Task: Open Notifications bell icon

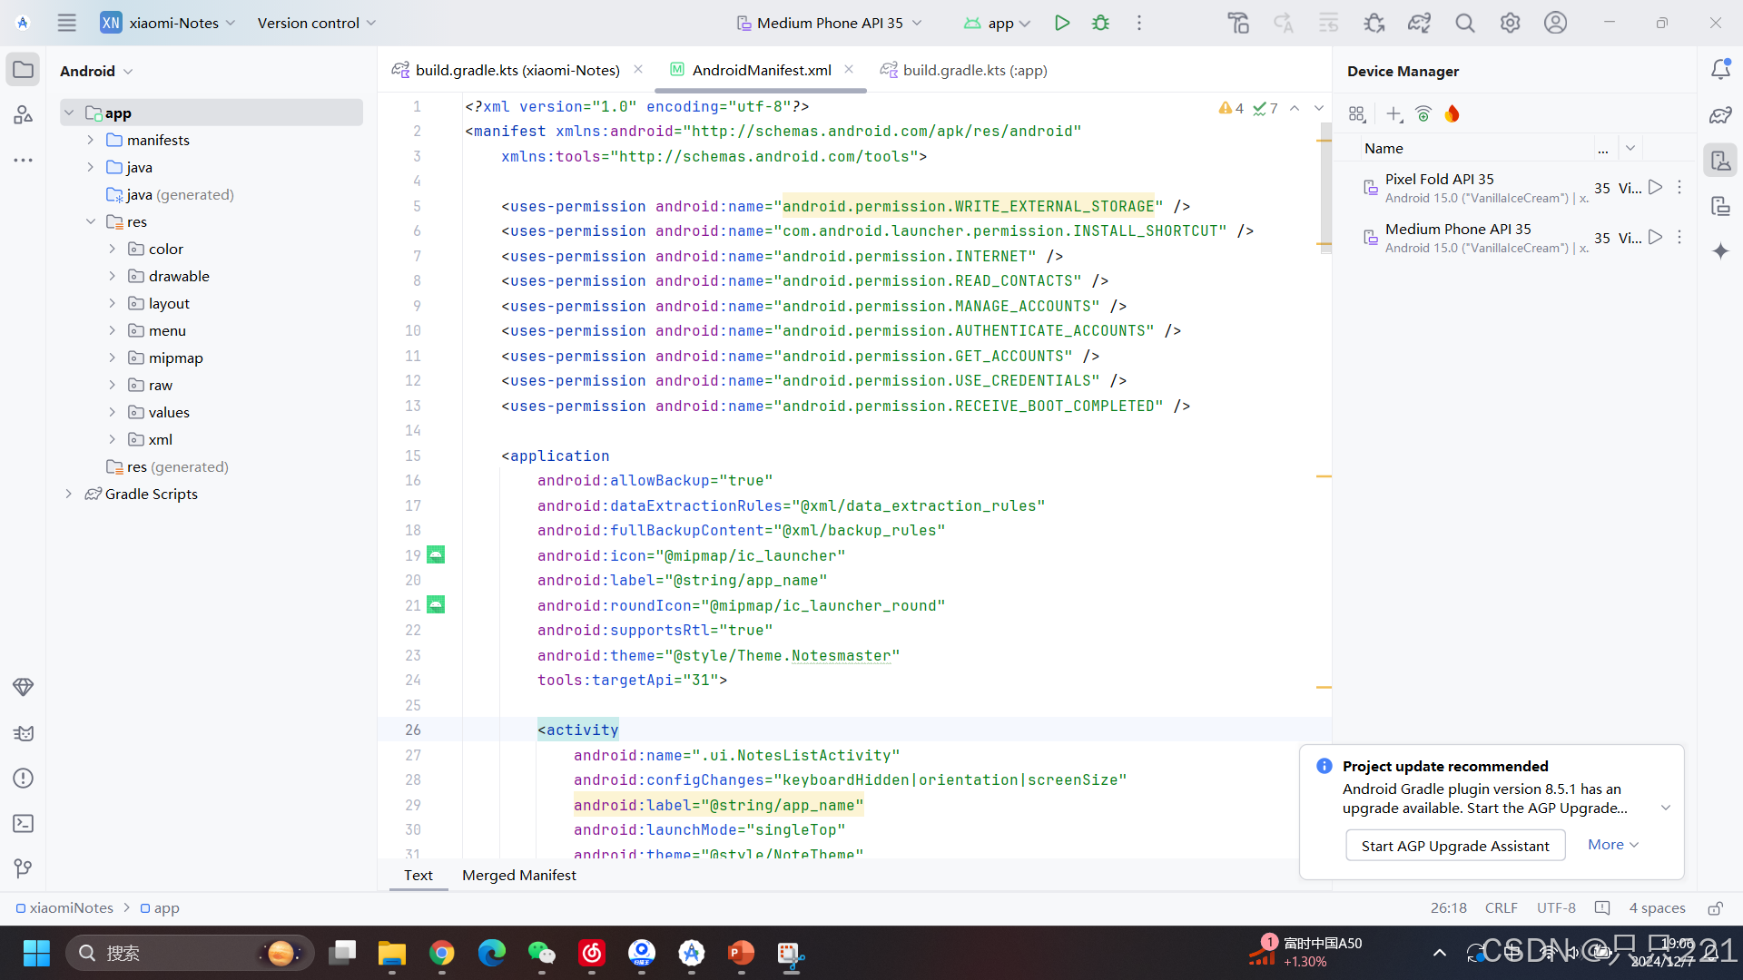Action: point(1720,70)
